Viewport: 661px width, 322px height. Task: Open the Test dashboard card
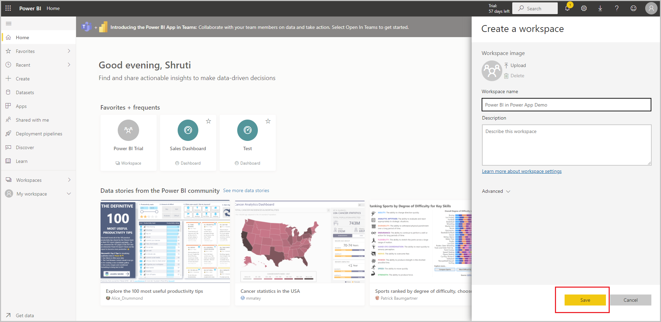click(x=248, y=143)
